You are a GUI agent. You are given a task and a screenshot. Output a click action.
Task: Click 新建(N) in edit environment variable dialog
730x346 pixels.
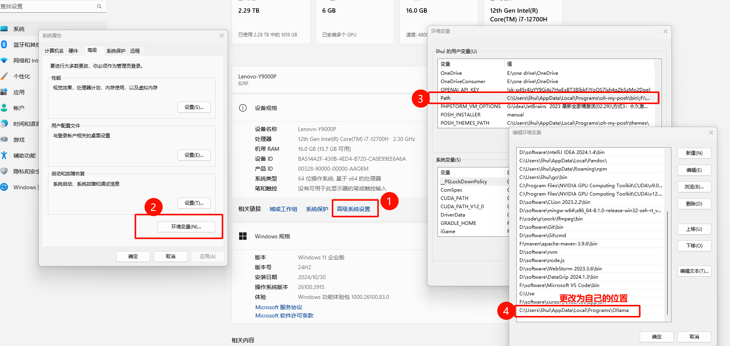coord(694,153)
